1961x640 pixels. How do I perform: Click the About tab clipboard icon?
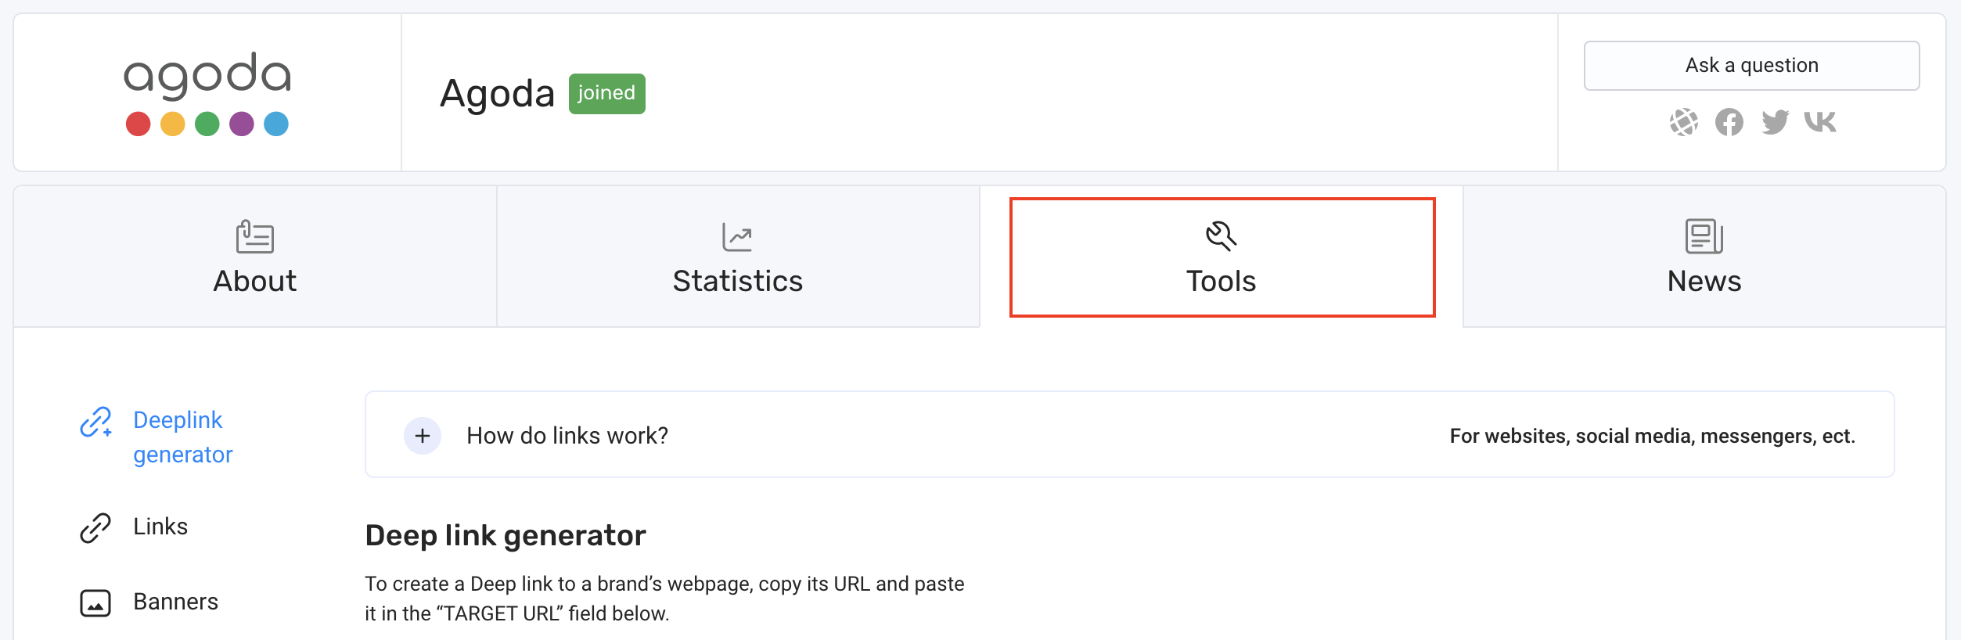(255, 236)
